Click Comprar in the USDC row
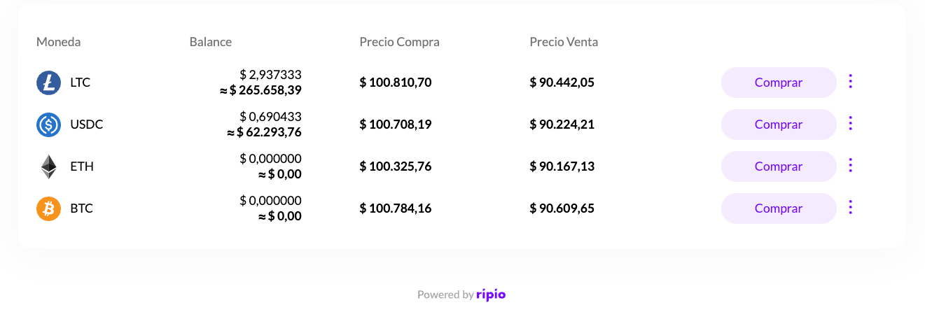925x326 pixels. tap(779, 125)
